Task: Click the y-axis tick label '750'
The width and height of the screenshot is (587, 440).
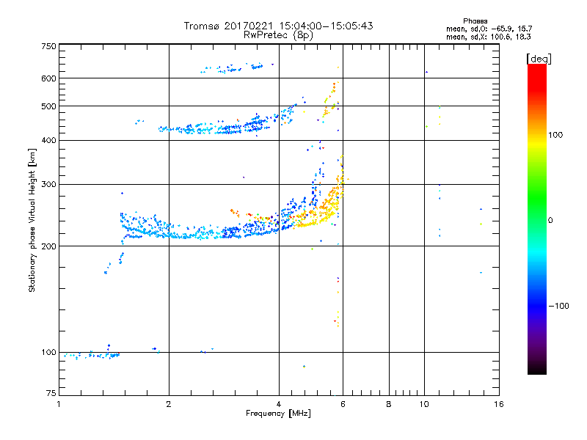Action: 48,46
